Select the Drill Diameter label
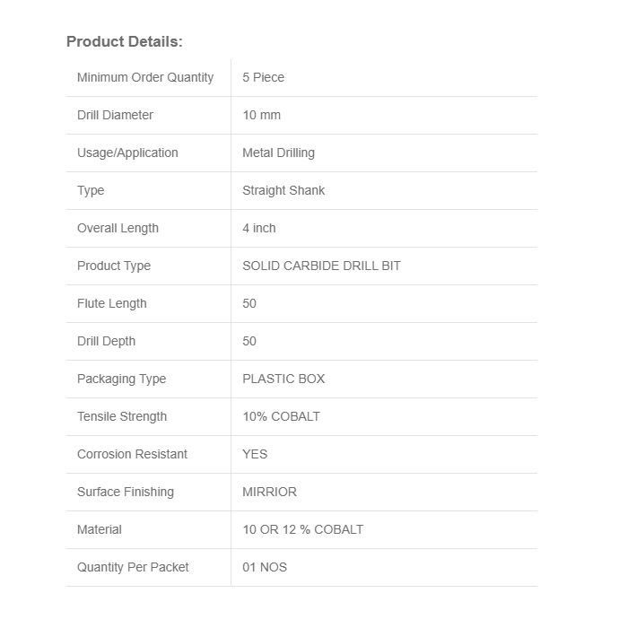This screenshot has height=628, width=628. tap(115, 115)
